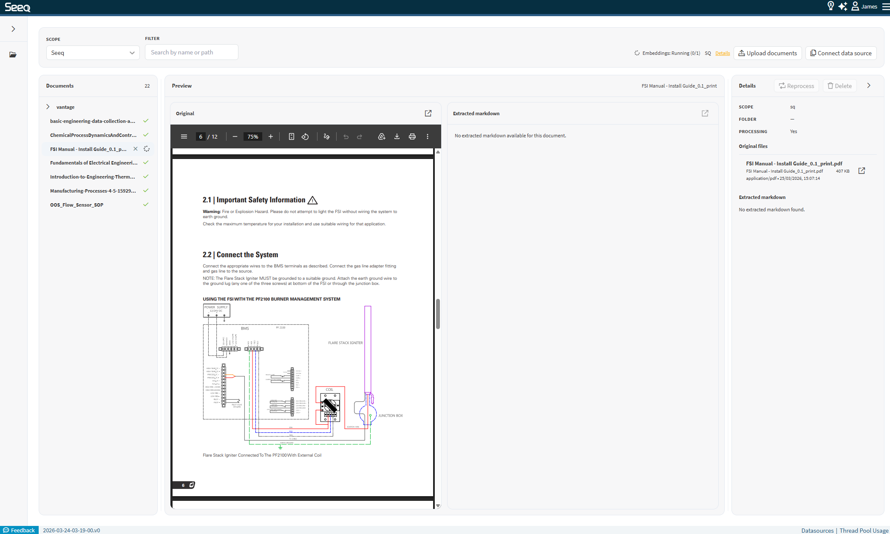Click the PDF zoom in plus button

click(271, 136)
